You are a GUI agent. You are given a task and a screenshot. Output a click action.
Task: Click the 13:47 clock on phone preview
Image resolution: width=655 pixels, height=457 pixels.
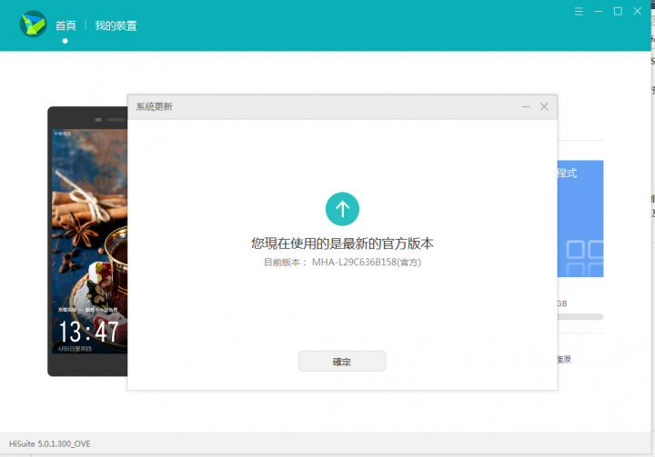point(88,332)
